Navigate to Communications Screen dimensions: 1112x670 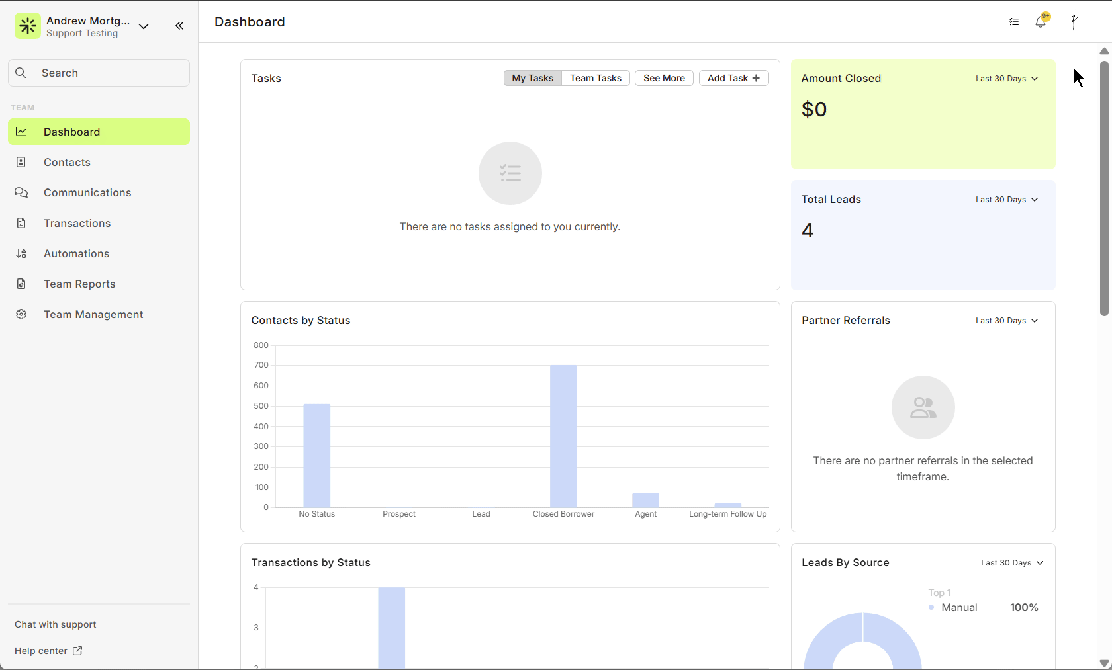click(x=99, y=192)
